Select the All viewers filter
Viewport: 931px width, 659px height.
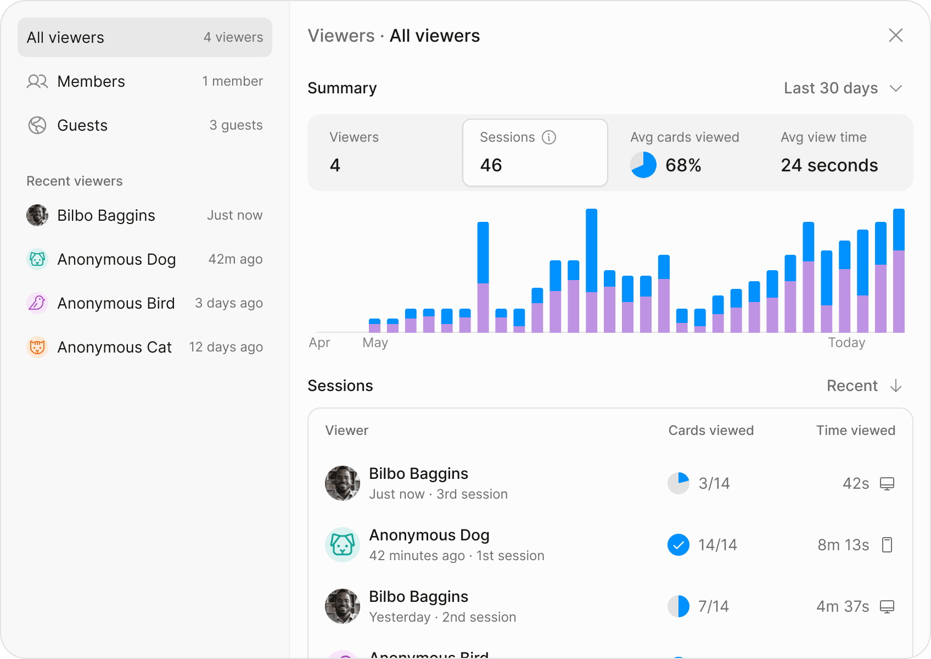tap(145, 37)
